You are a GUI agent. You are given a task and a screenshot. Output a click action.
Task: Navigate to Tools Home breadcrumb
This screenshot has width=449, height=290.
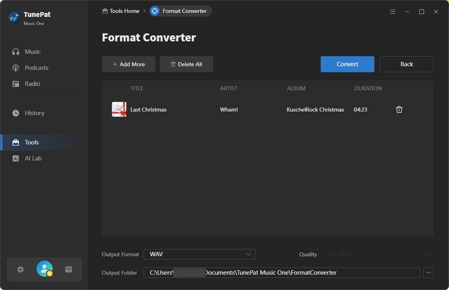121,11
